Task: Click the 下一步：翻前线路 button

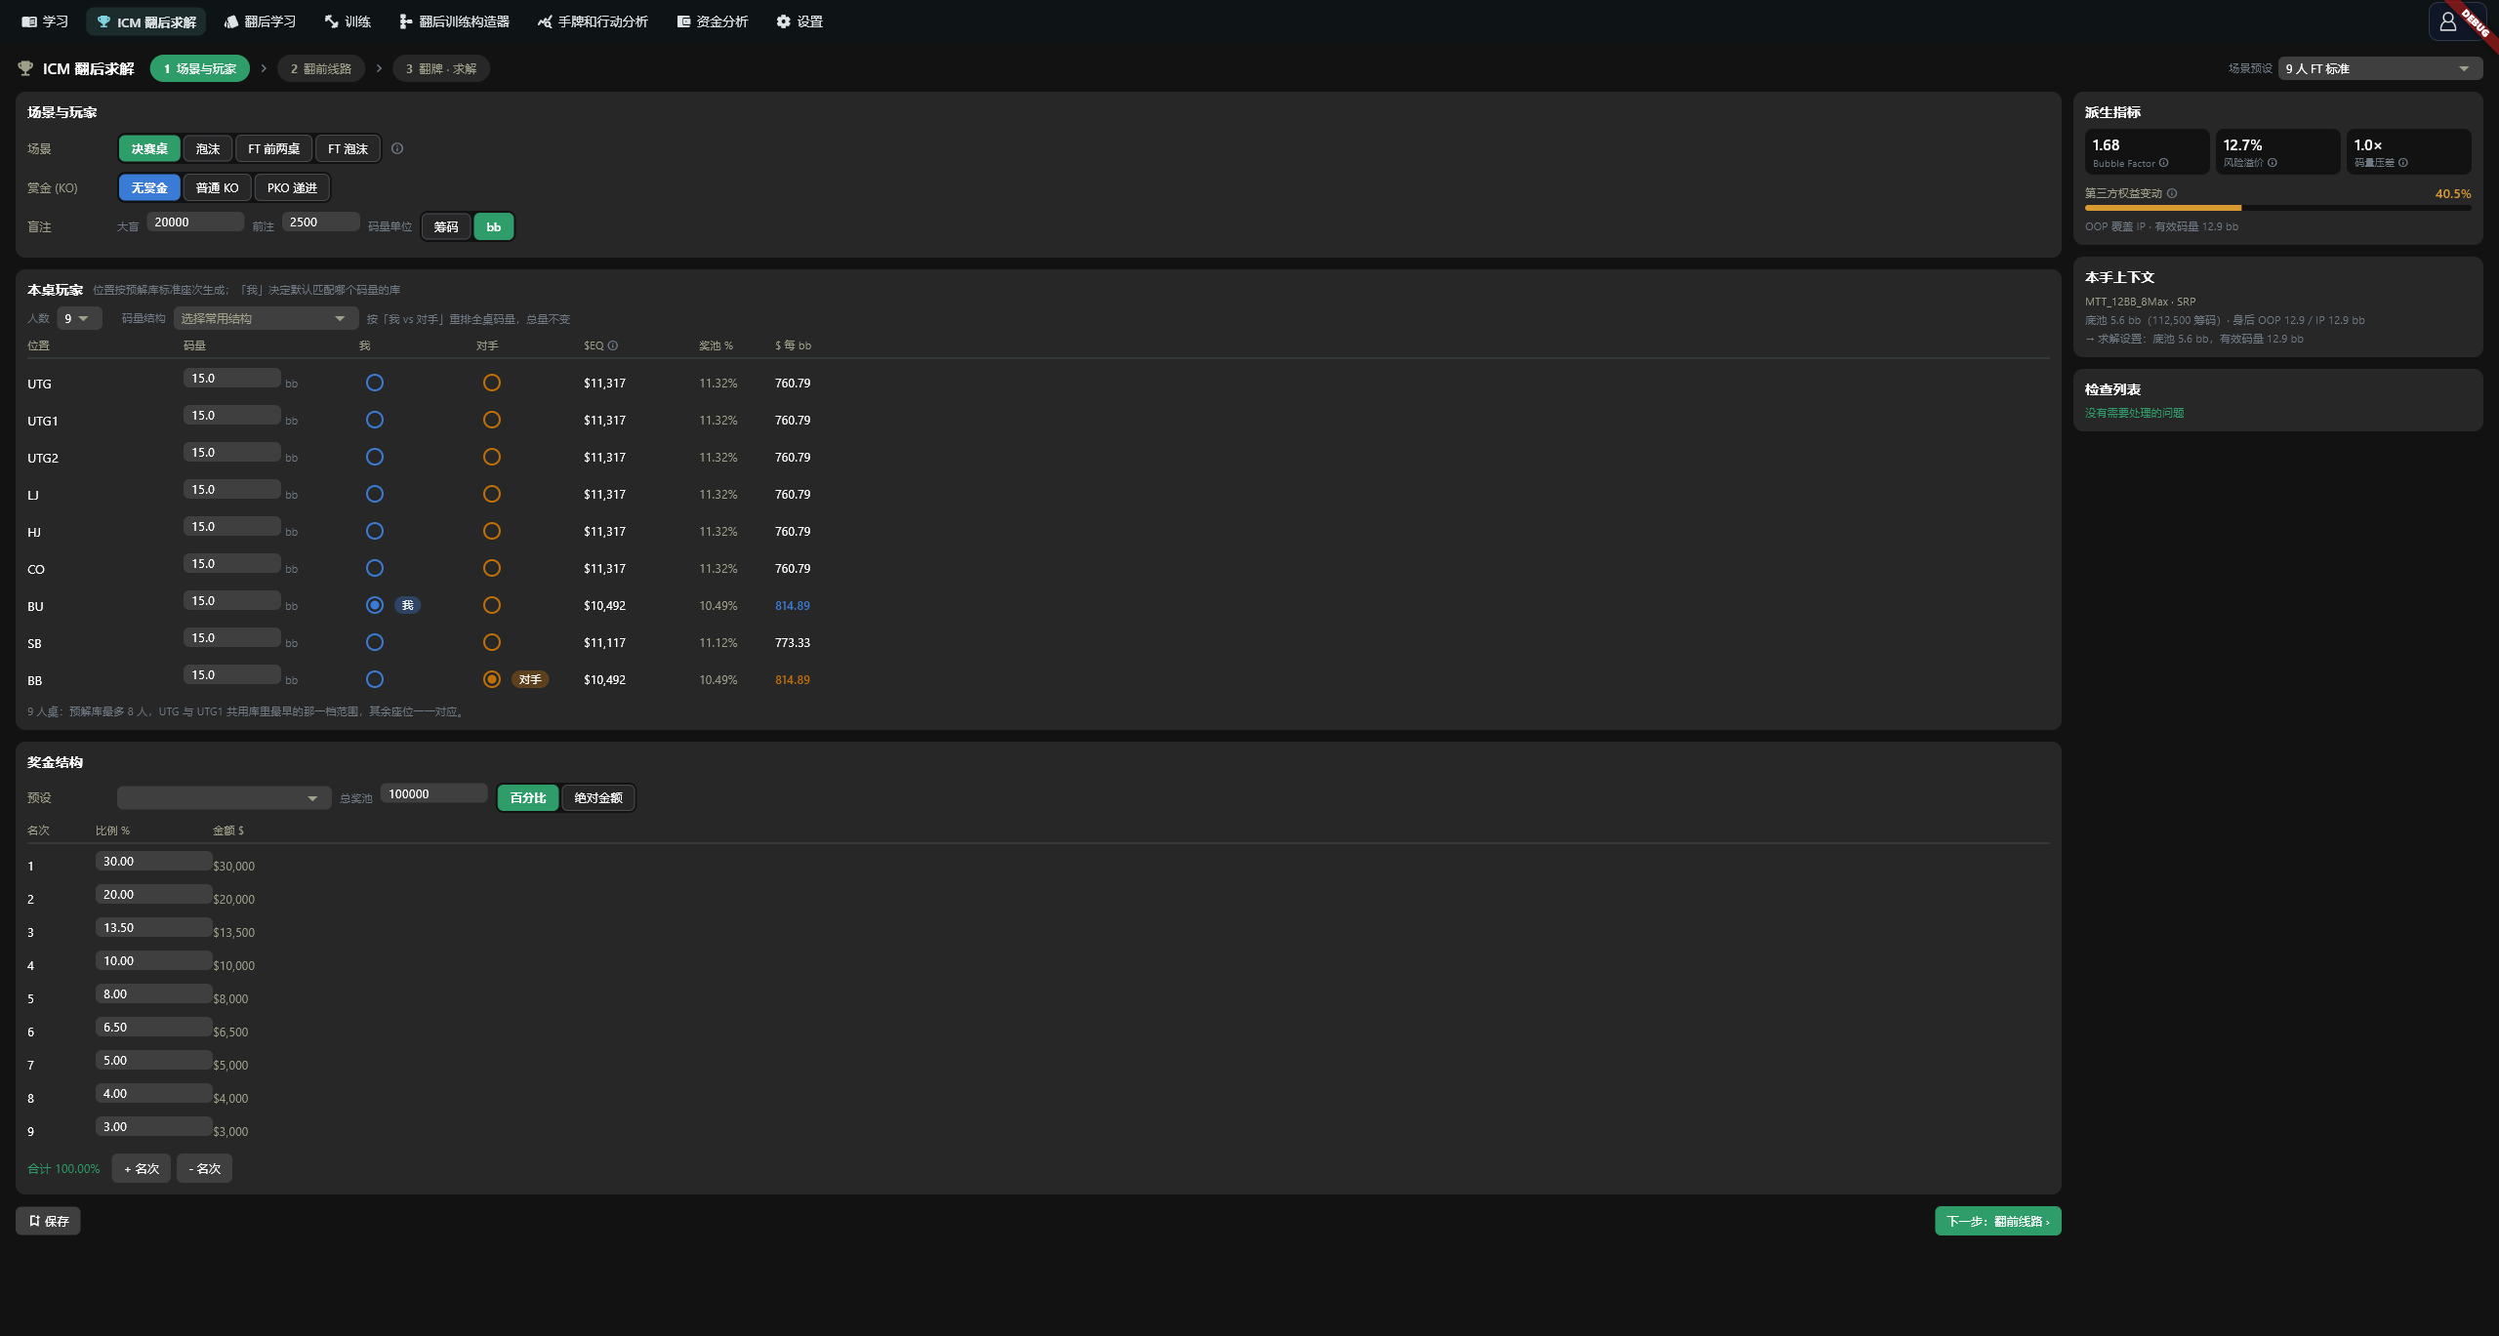Action: tap(1998, 1221)
